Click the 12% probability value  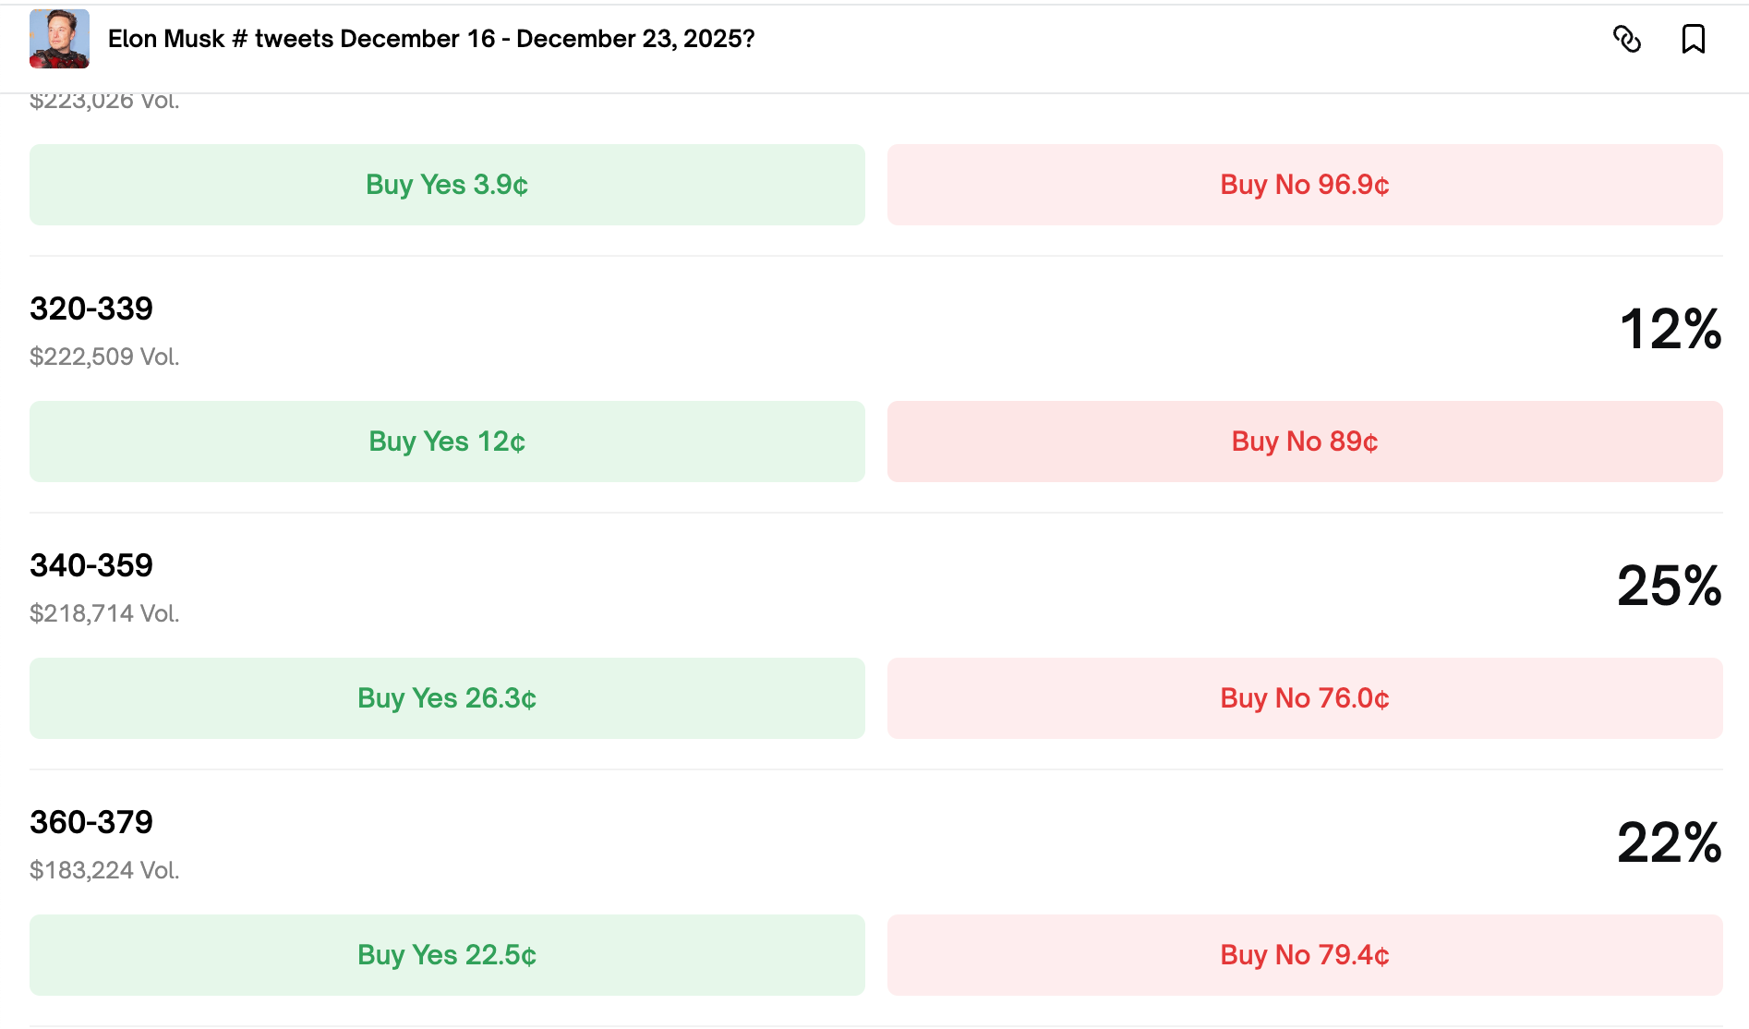click(x=1670, y=329)
